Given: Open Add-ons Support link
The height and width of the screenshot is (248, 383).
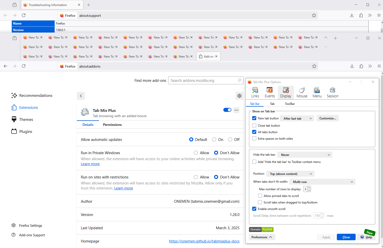Looking at the screenshot, I should tap(28, 235).
